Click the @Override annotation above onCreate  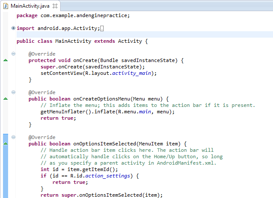(x=42, y=54)
